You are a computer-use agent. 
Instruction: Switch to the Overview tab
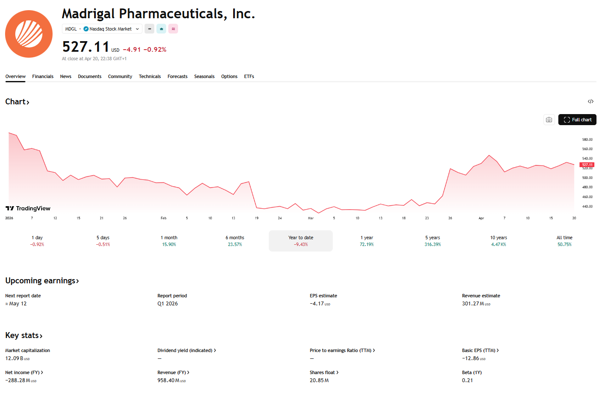(x=15, y=76)
